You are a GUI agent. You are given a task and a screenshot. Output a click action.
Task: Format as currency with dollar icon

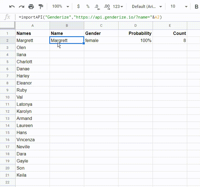pos(78,6)
